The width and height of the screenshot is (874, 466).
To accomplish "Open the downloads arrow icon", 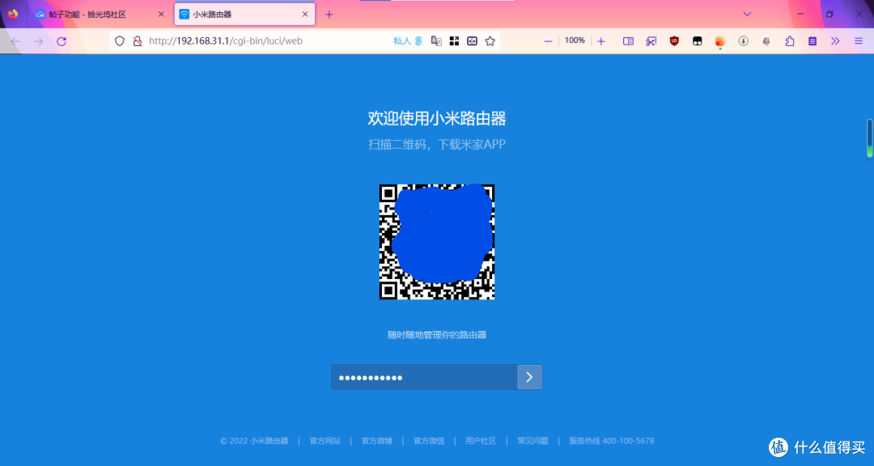I will click(x=743, y=40).
